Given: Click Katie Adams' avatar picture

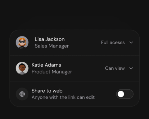Looking at the screenshot, I should [22, 68].
